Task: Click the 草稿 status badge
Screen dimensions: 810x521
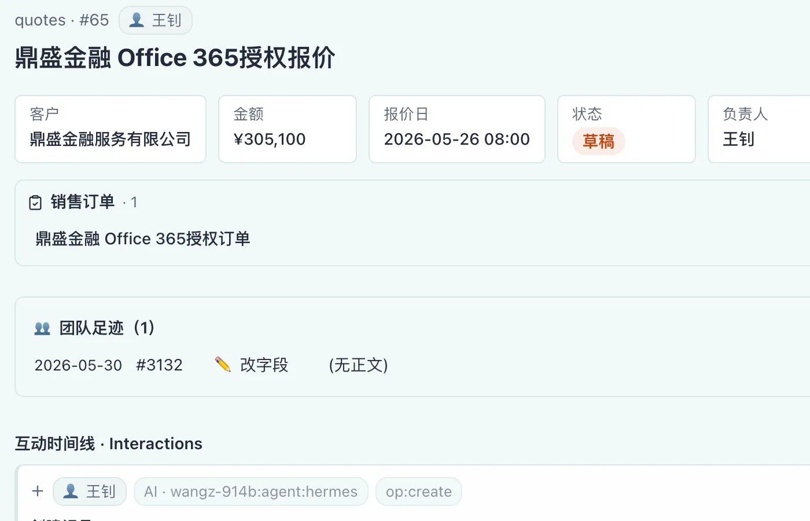Action: point(598,141)
